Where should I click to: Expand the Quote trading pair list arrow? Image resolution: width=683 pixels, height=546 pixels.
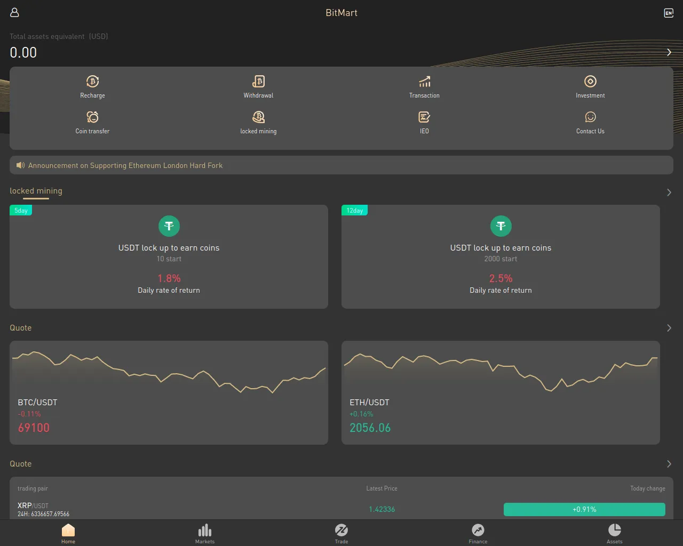pyautogui.click(x=669, y=464)
